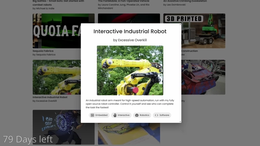The height and width of the screenshot is (146, 260).
Task: Click the popup title Interactive Industrial Robot
Action: tap(130, 32)
